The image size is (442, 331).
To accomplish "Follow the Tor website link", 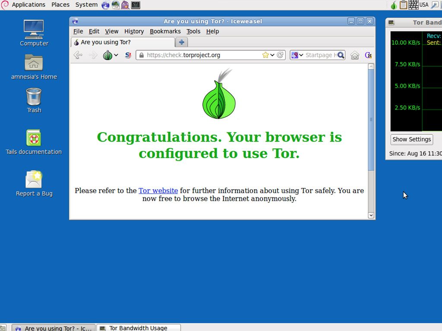I will [158, 190].
